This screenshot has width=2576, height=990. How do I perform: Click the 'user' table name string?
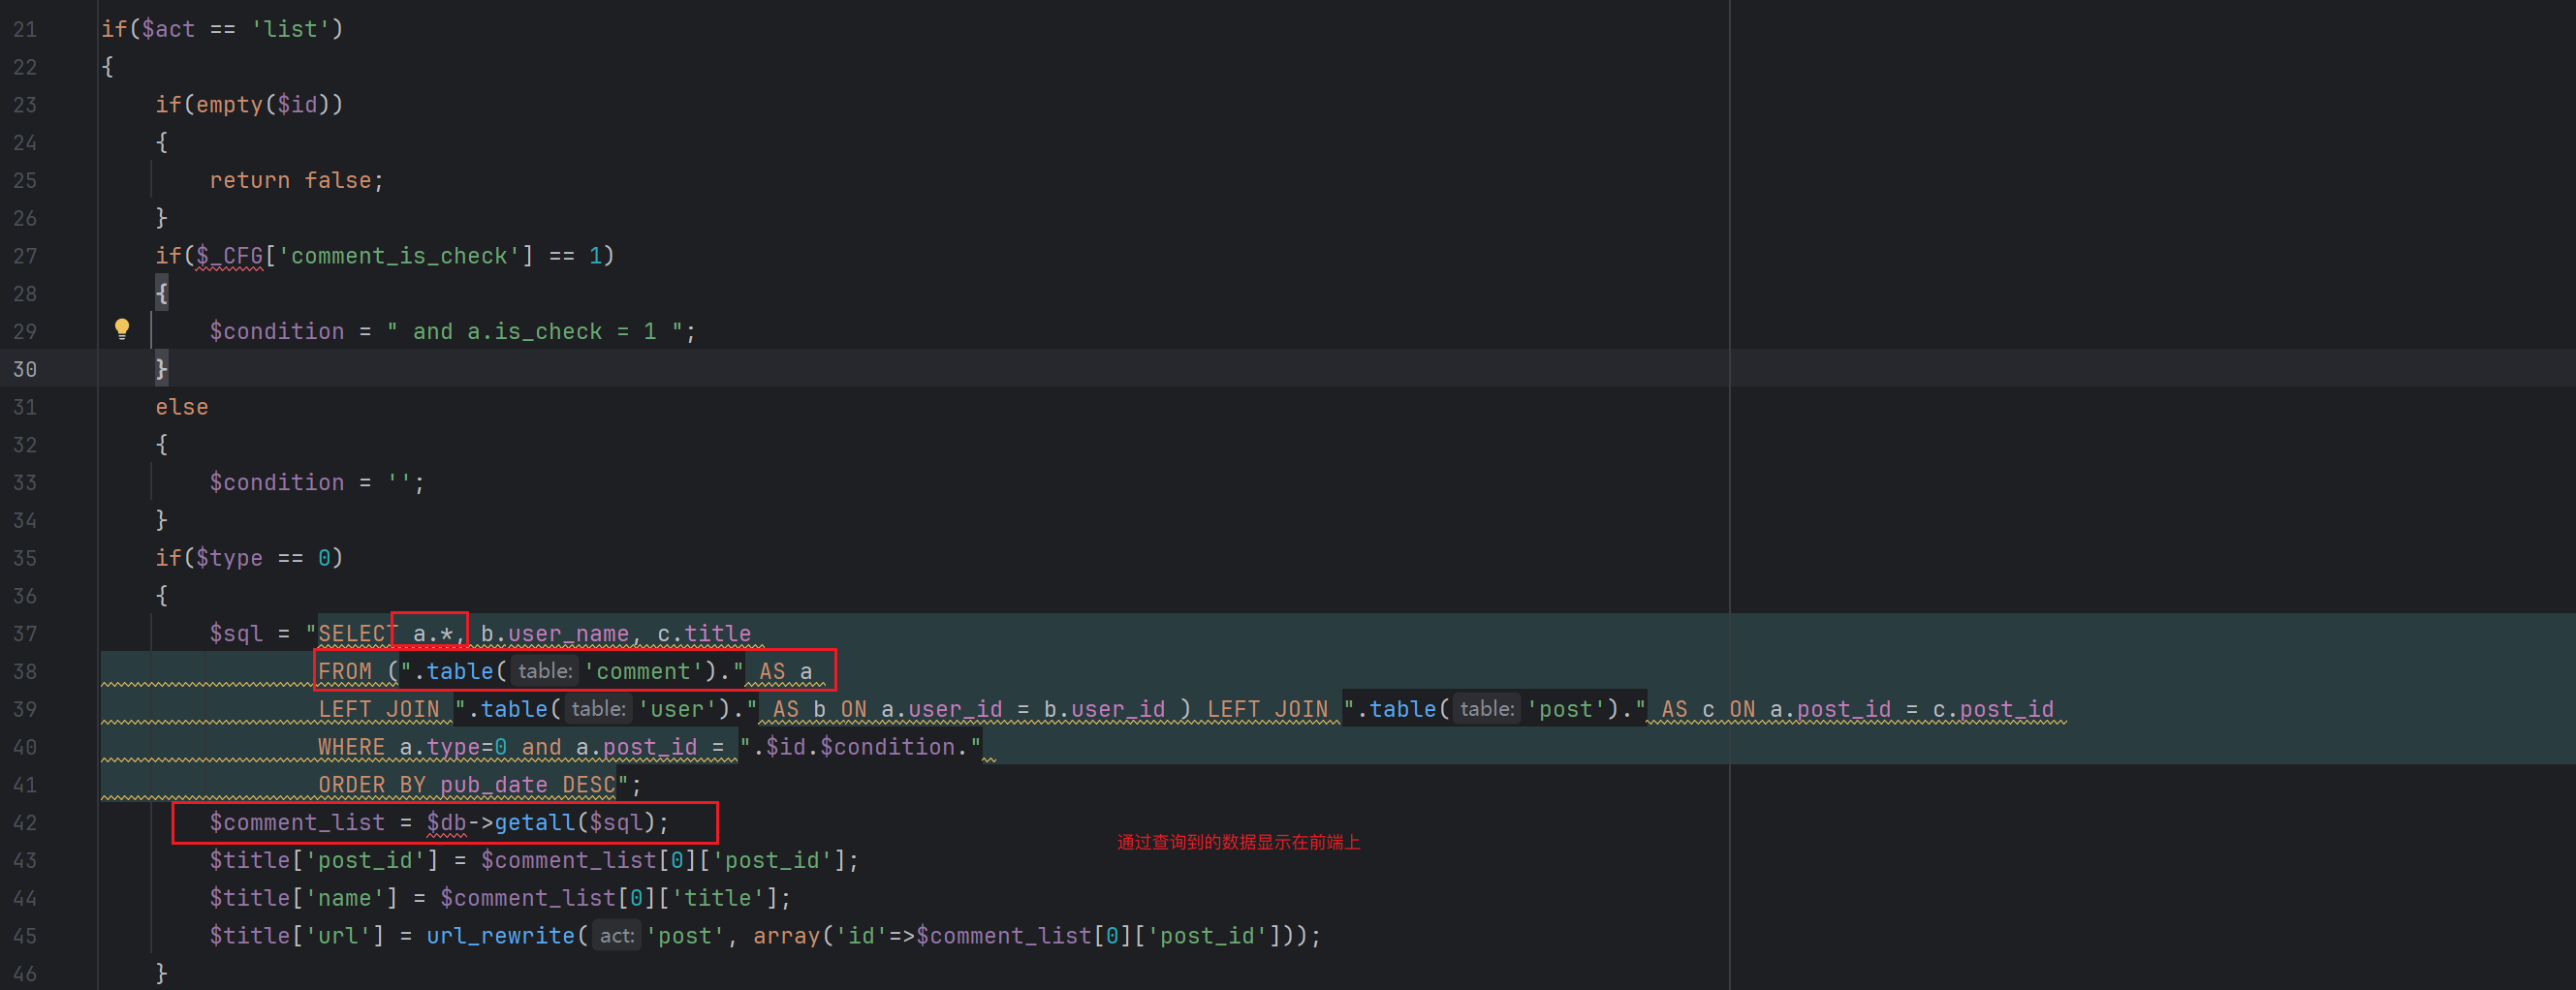(684, 709)
